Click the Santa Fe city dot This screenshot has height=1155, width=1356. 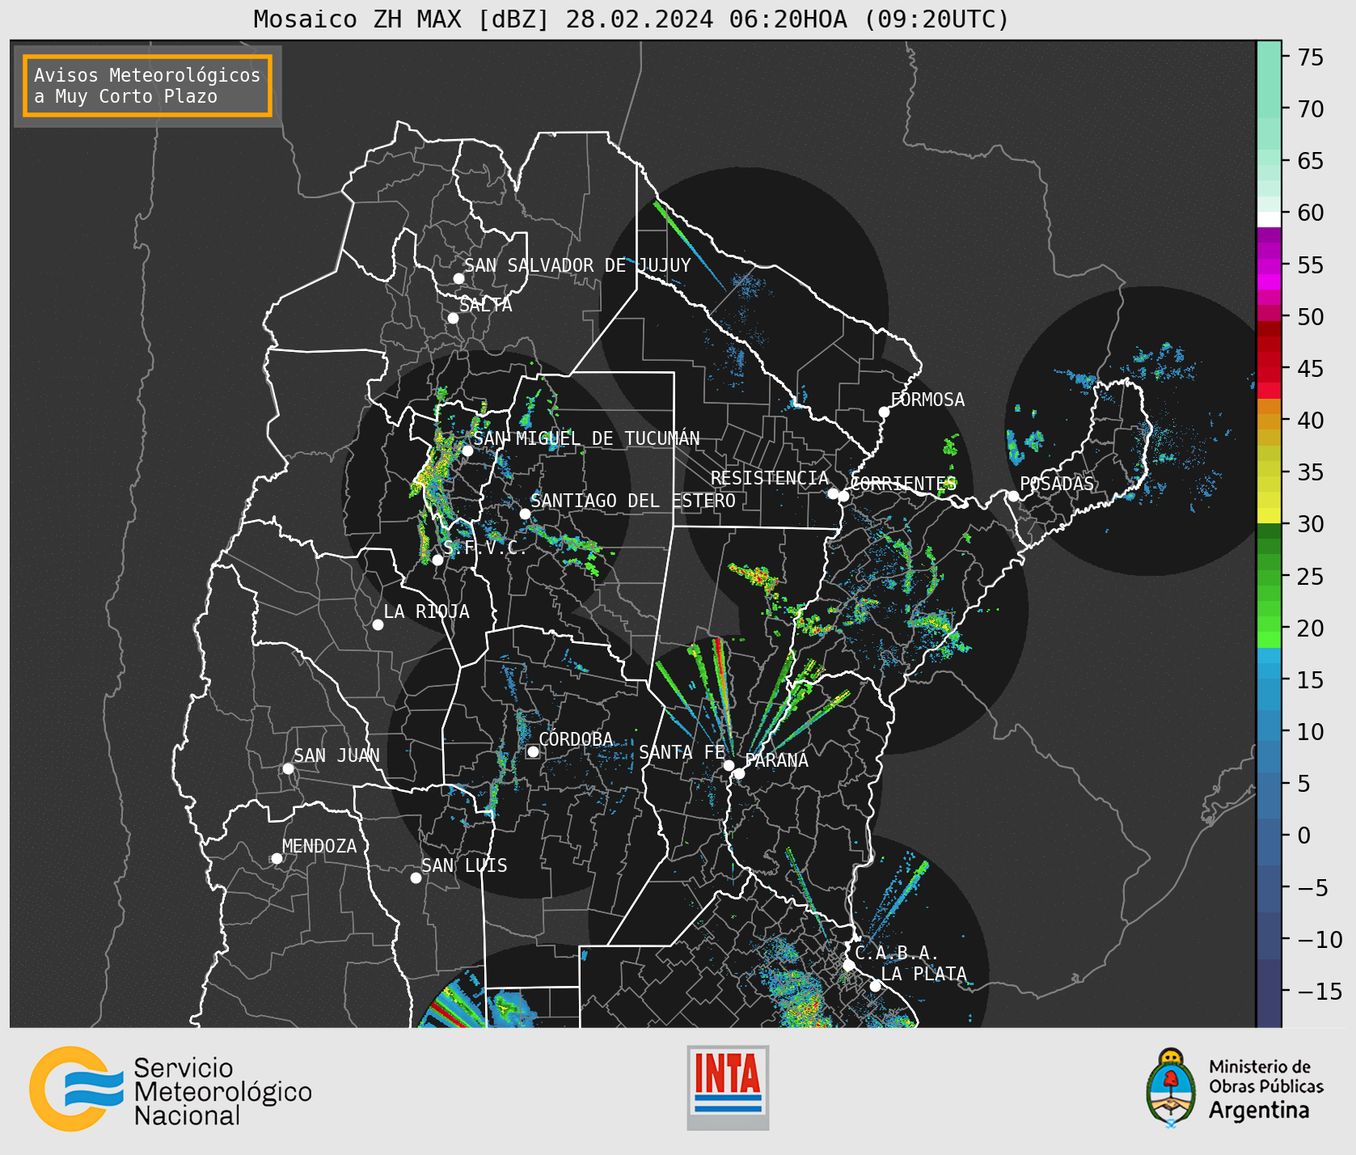click(x=729, y=765)
